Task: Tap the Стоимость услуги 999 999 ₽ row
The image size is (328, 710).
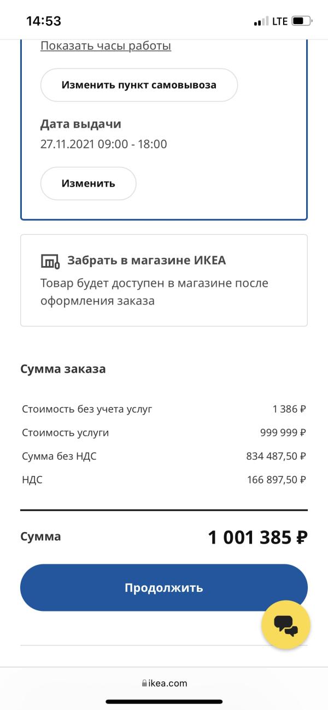Action: pos(164,432)
